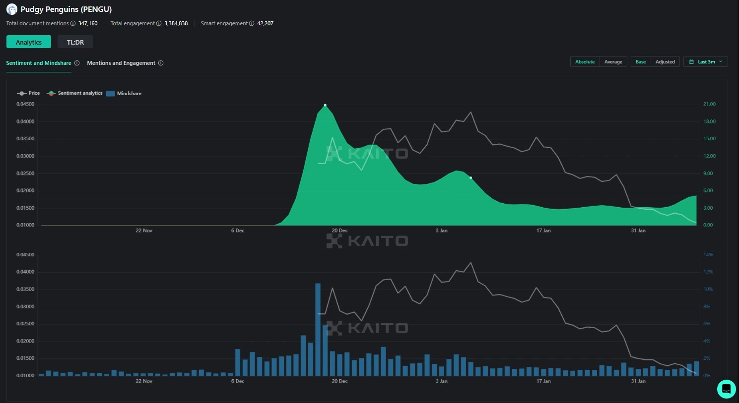This screenshot has height=403, width=739.
Task: Click sentiment peak marker near 20 Dec
Action: (x=325, y=105)
